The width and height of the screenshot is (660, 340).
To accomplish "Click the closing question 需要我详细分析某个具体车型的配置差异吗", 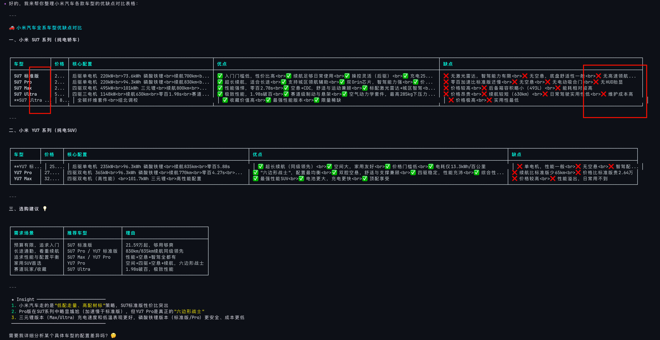I will [58, 336].
